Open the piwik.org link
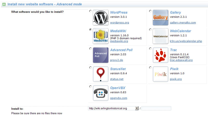208x120 pixels. 176,79
